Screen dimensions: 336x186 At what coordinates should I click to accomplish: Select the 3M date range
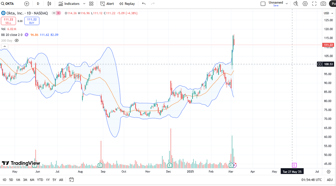pos(25,180)
